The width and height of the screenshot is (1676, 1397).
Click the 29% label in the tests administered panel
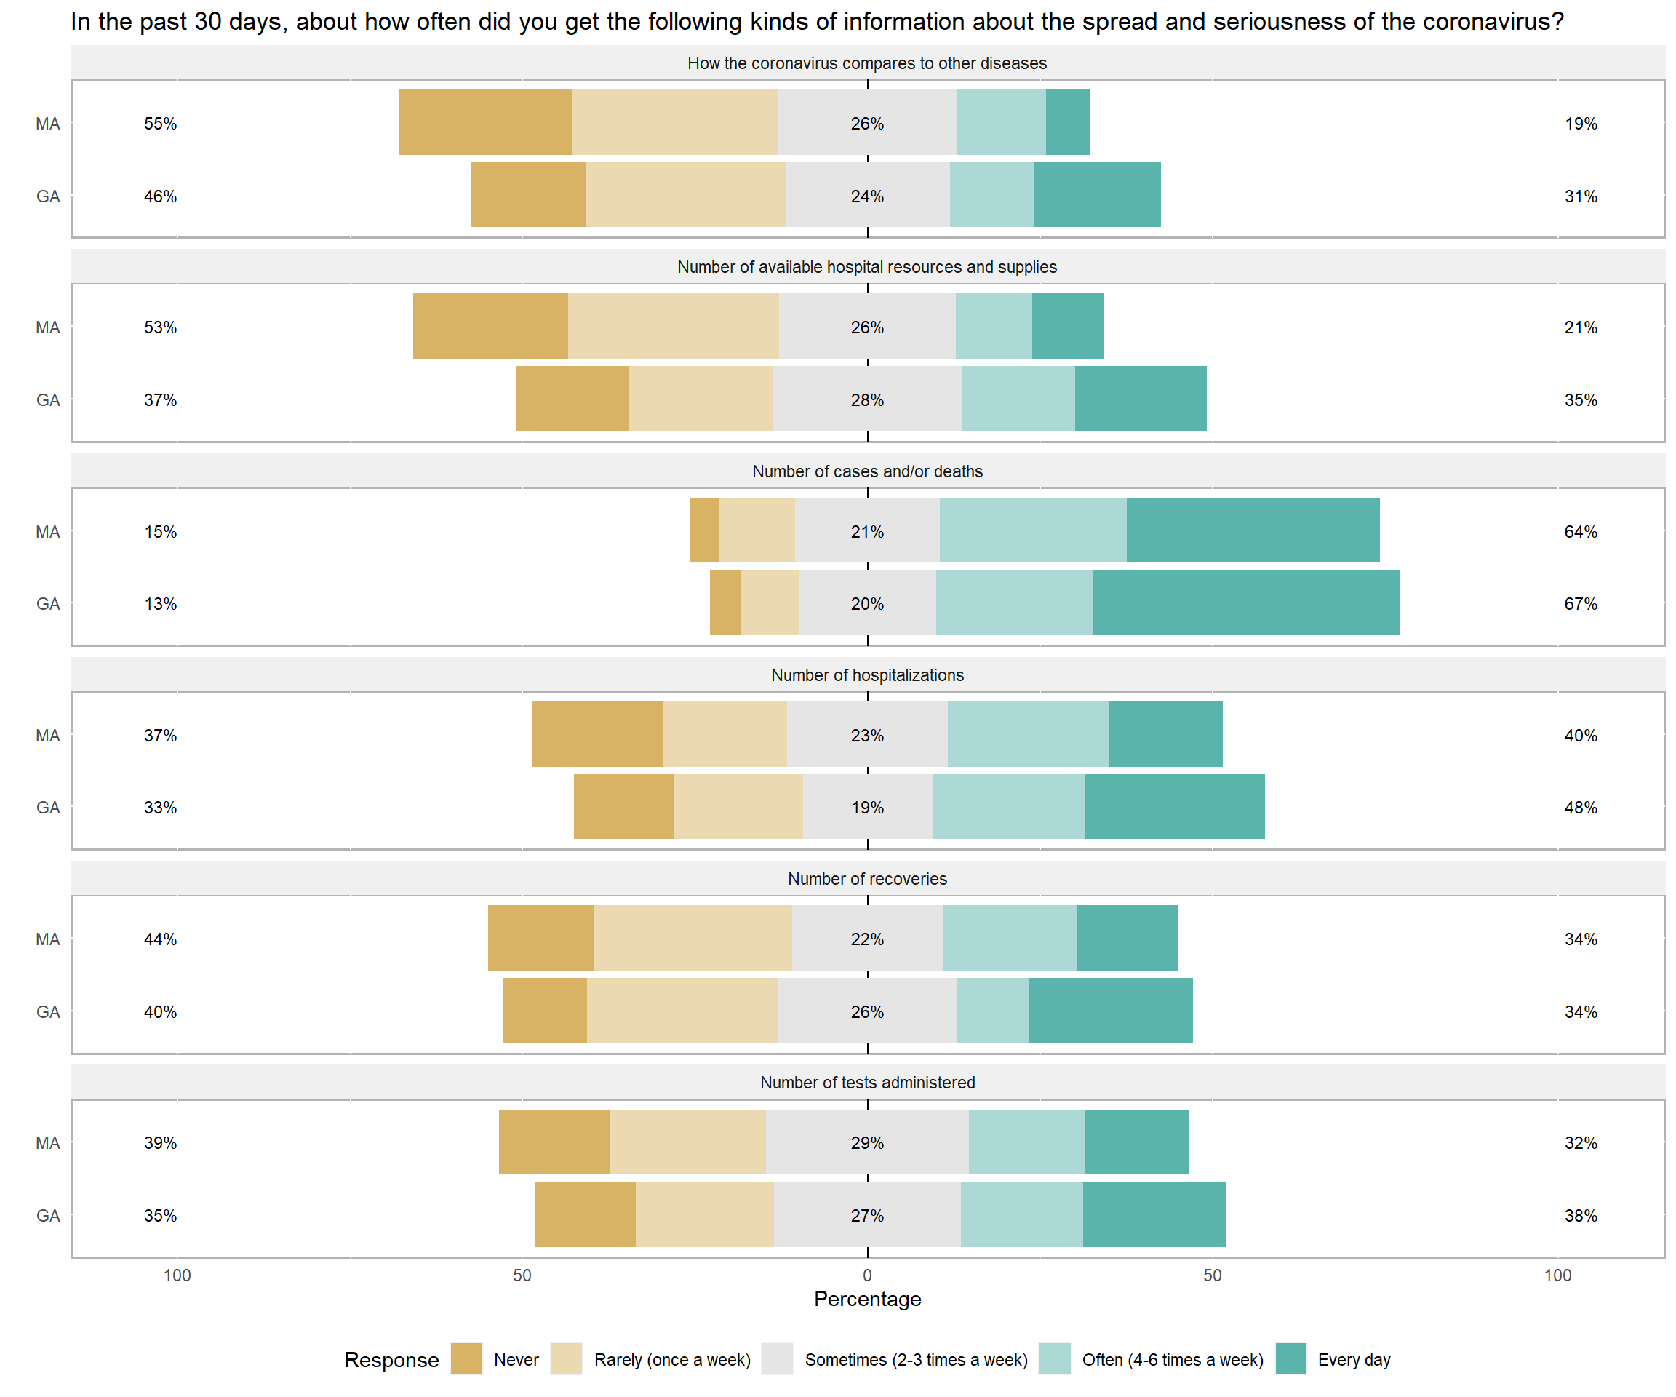tap(866, 1143)
